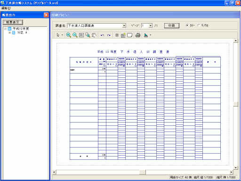The height and width of the screenshot is (181, 241).
Task: Select the カラー color radio button
Action: coord(187,25)
